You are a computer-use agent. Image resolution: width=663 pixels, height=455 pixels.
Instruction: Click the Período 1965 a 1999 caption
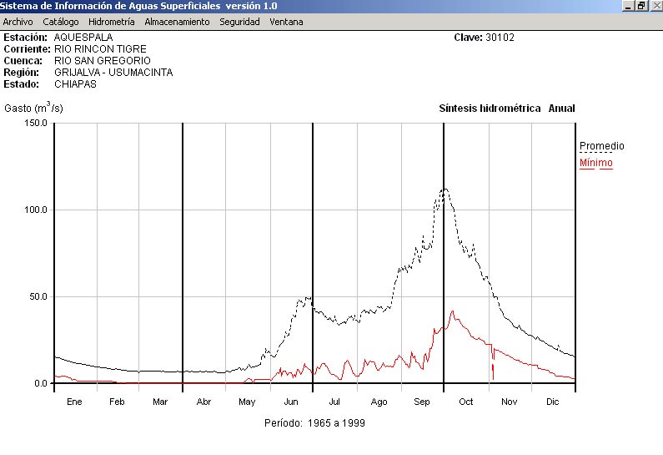pyautogui.click(x=314, y=423)
